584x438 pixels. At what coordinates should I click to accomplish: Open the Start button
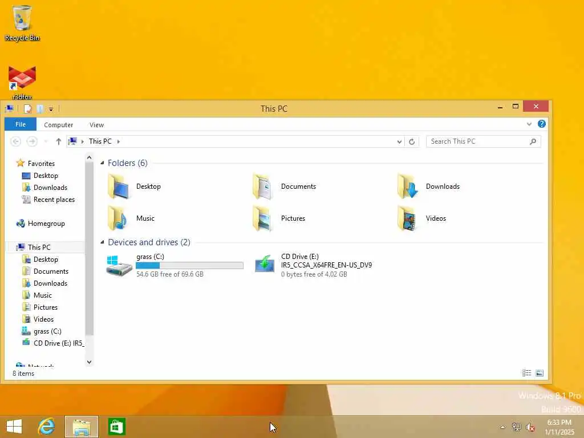click(14, 427)
